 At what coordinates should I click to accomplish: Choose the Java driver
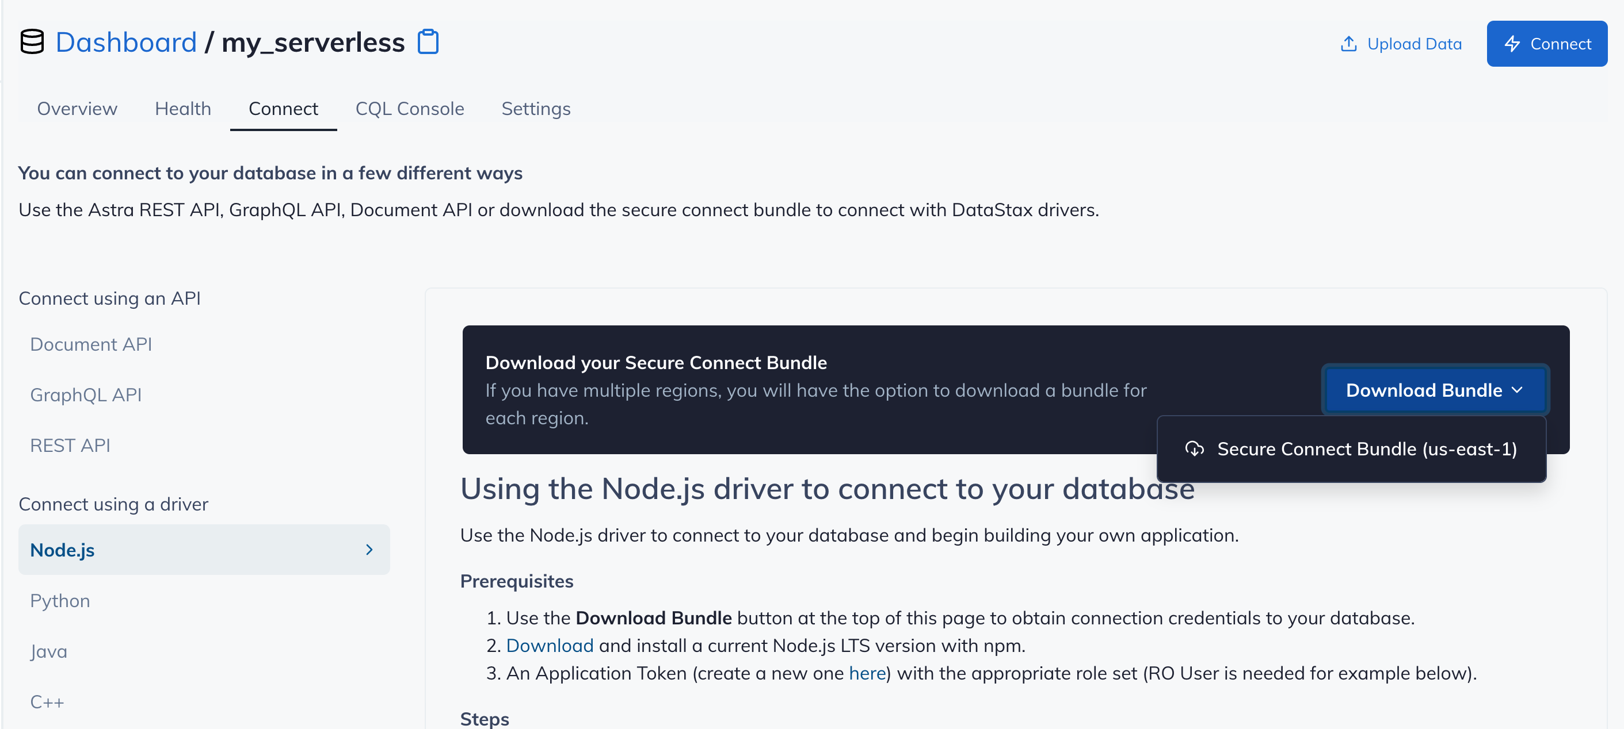[48, 651]
